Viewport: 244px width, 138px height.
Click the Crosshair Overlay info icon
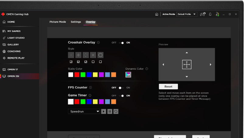98,43
